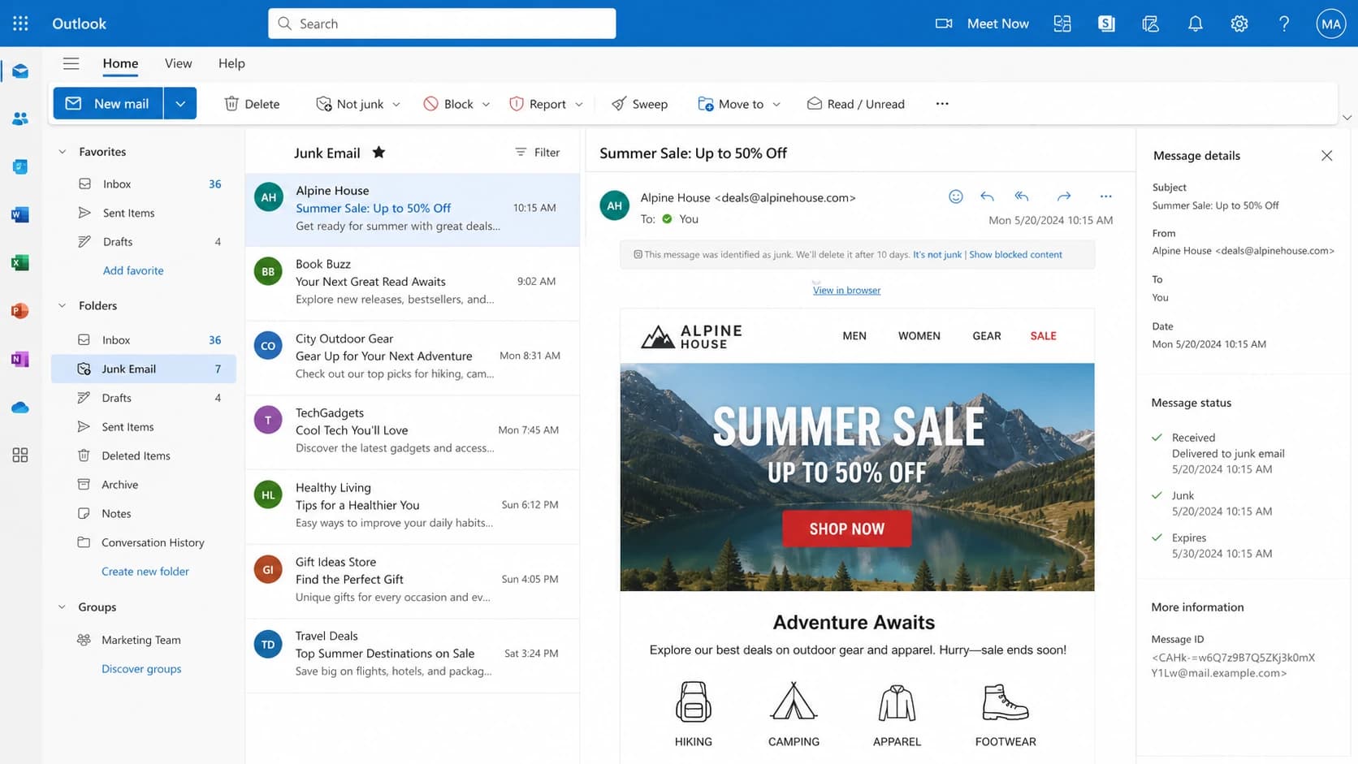
Task: Open the New mail dropdown arrow
Action: 180,104
